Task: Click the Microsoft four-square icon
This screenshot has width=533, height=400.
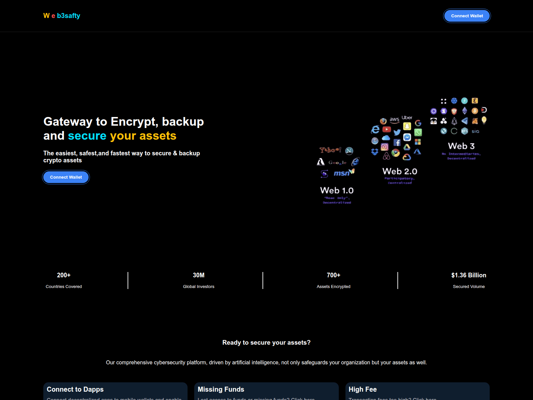Action: click(x=418, y=142)
